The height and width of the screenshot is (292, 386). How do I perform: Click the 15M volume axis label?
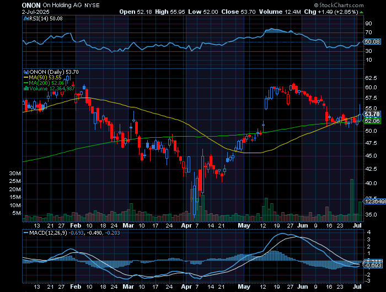click(x=15, y=197)
